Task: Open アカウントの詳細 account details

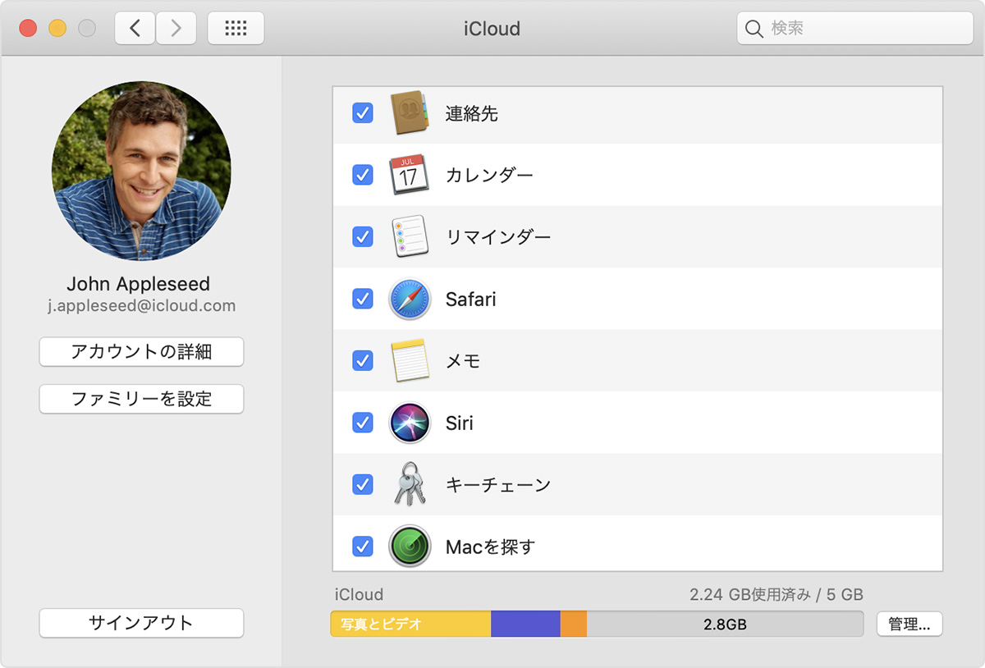Action: point(141,352)
